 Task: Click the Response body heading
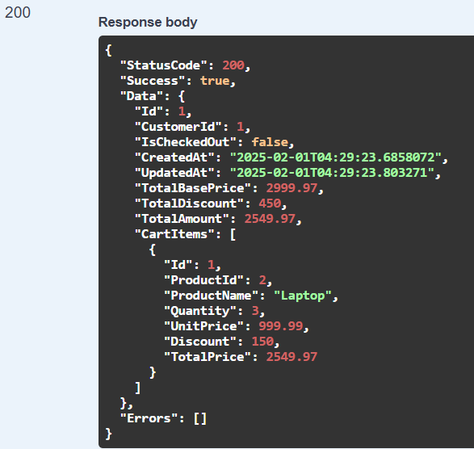148,23
